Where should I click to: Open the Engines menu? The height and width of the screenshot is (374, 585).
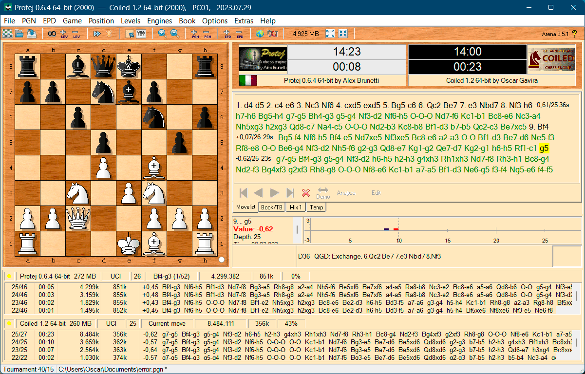click(x=159, y=21)
